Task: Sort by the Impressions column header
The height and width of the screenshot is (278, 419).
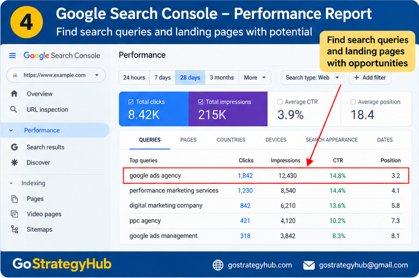Action: 286,160
